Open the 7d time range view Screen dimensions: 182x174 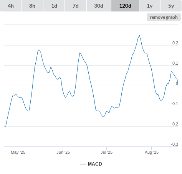[76, 6]
